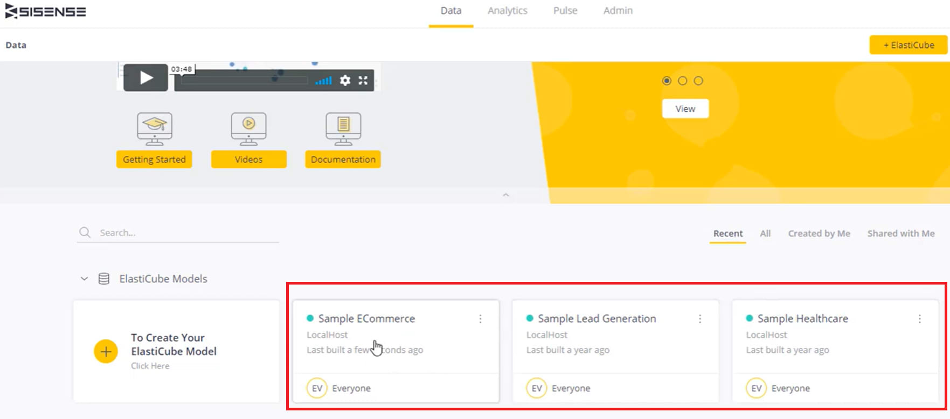Click the Videos monitor icon
Image resolution: width=950 pixels, height=419 pixels.
[248, 129]
